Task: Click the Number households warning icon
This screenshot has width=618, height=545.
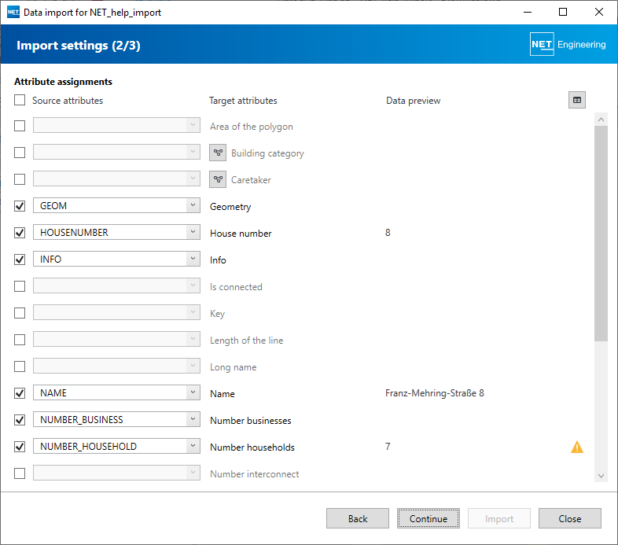Action: pyautogui.click(x=577, y=447)
